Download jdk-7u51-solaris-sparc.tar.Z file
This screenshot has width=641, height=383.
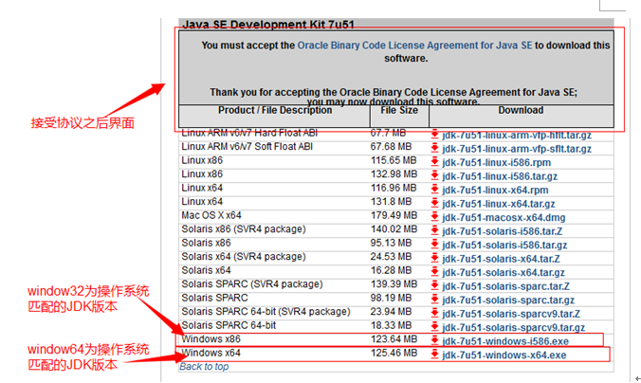(505, 286)
